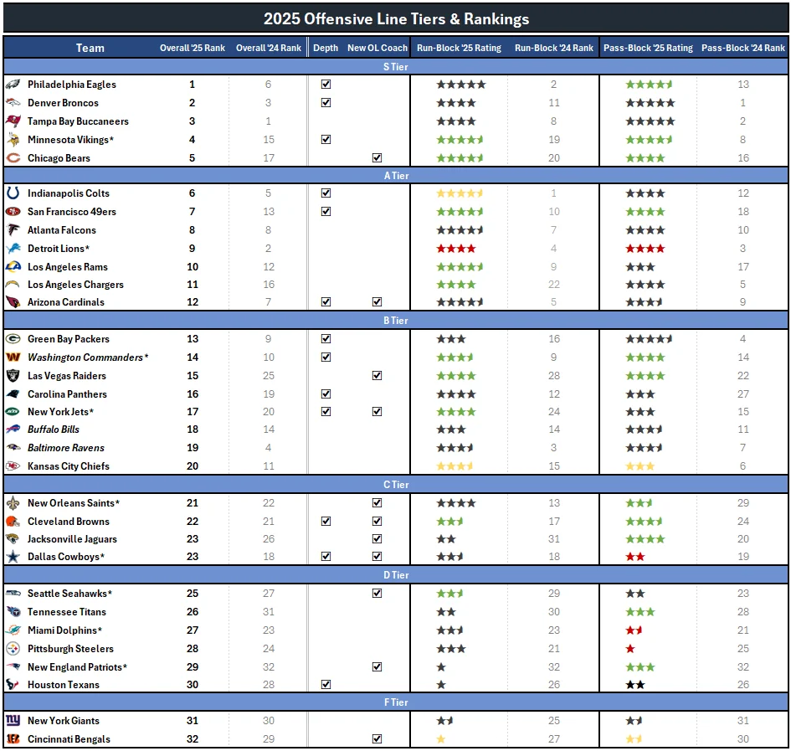Click the Denver Broncos logo icon
Viewport: 791px width, 751px height.
[x=13, y=103]
